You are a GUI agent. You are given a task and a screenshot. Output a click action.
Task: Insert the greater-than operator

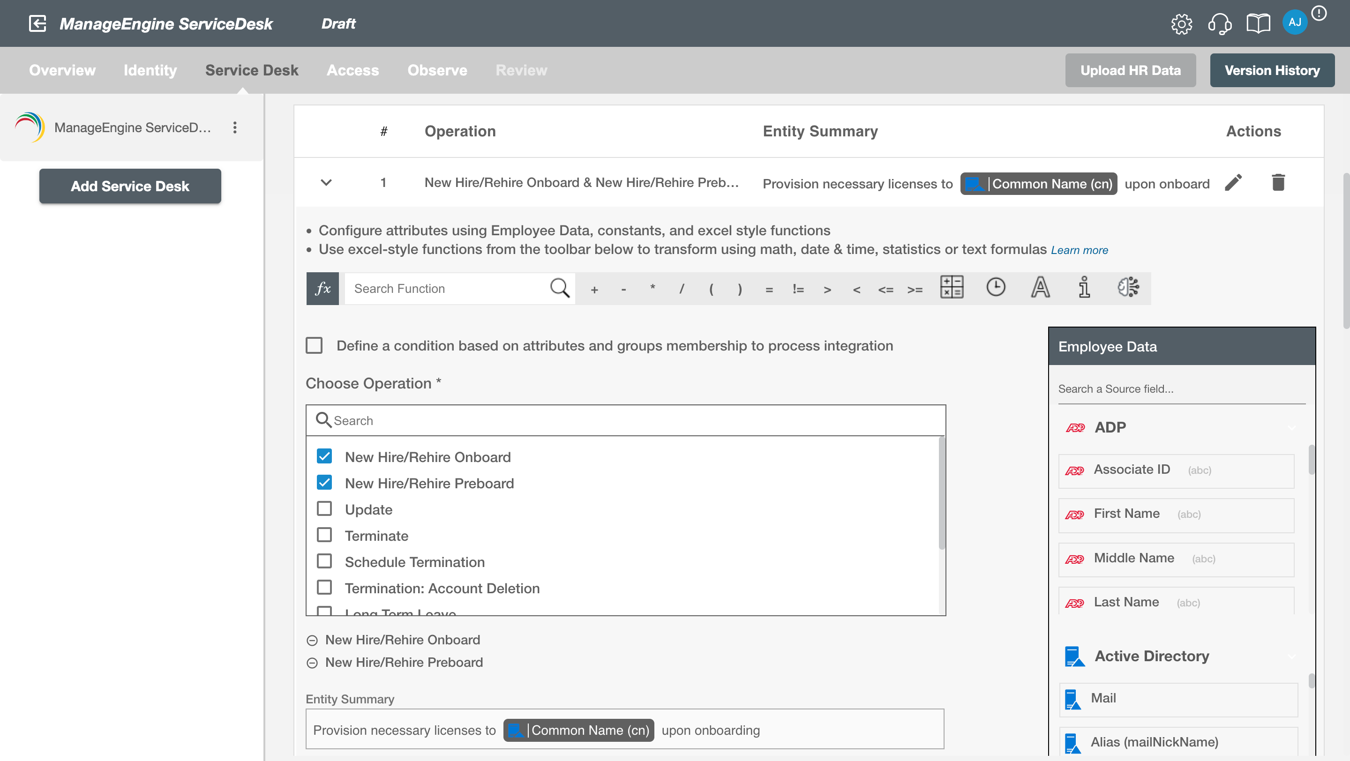[x=827, y=290]
